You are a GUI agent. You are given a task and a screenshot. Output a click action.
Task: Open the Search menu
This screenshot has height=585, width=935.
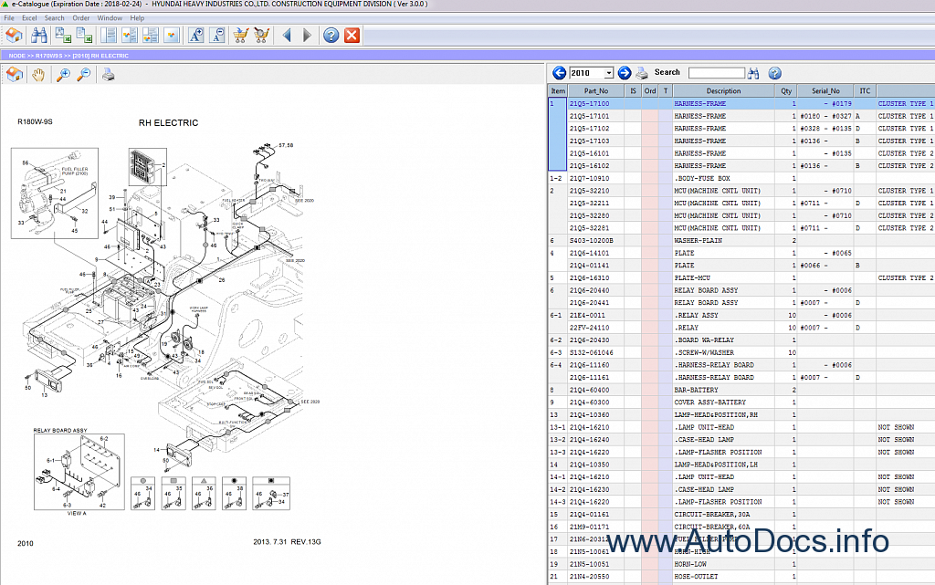pyautogui.click(x=54, y=18)
